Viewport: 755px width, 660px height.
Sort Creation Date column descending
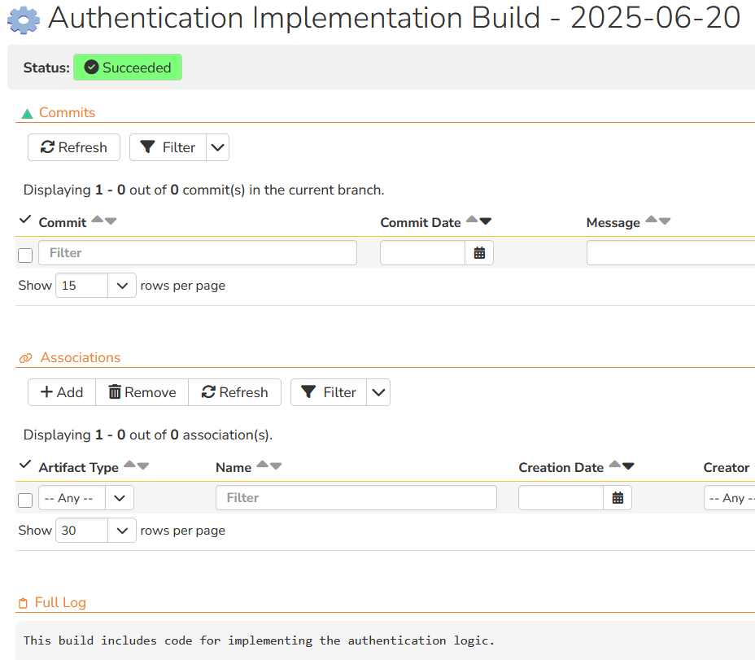(628, 466)
